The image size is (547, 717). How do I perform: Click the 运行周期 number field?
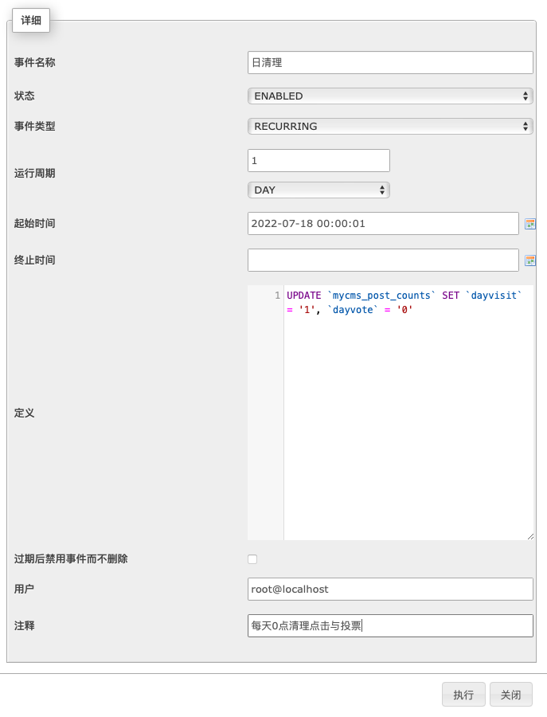pyautogui.click(x=318, y=160)
